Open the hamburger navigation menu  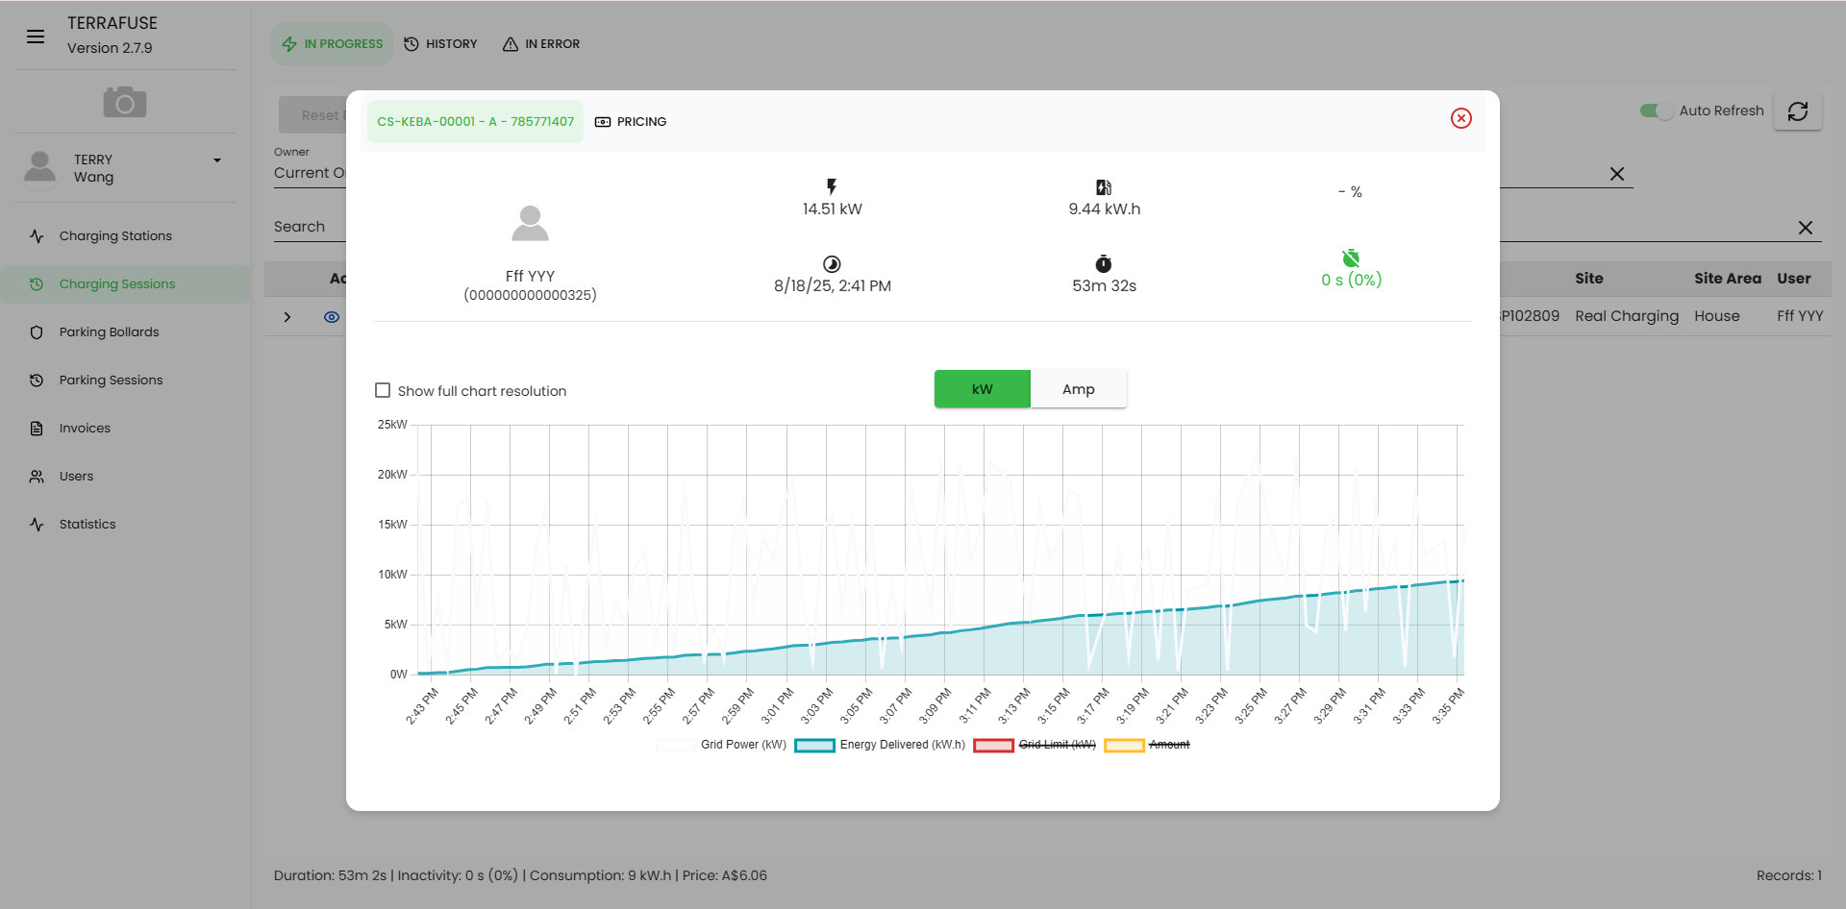pos(36,37)
